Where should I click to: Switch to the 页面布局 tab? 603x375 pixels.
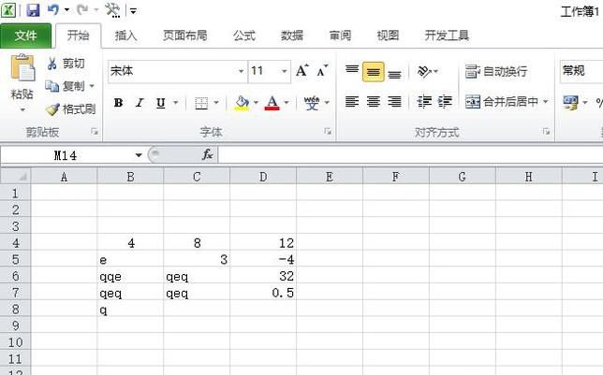(x=185, y=36)
